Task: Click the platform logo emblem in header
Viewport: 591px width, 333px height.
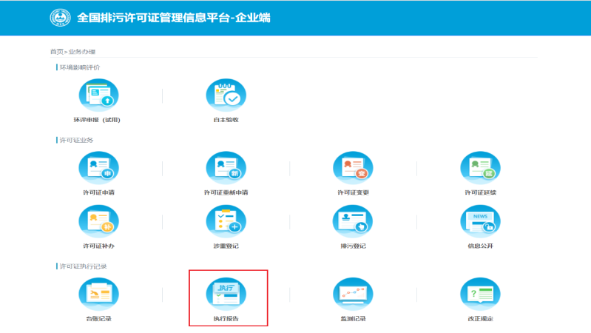Action: [60, 17]
